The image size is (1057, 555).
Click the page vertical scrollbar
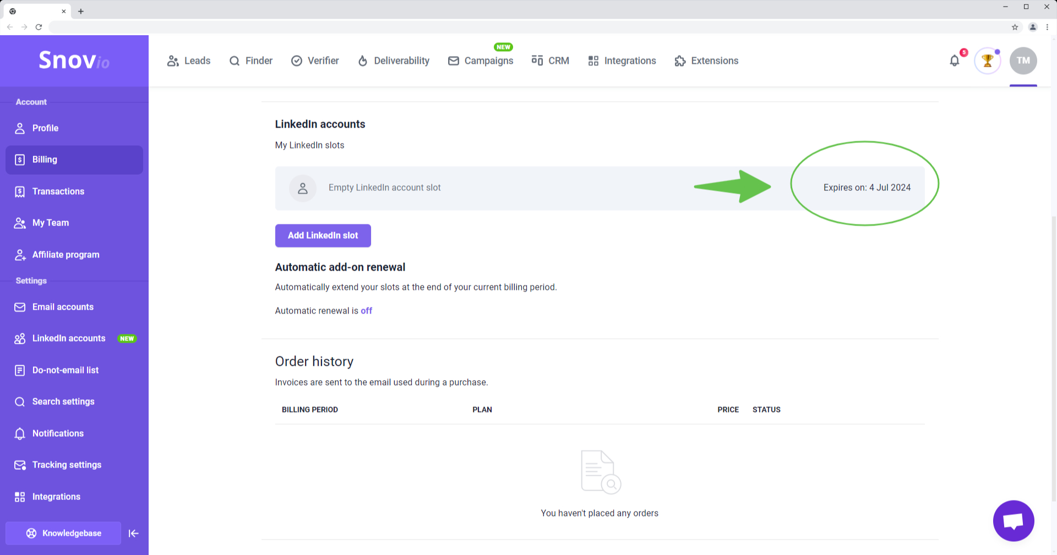[1054, 358]
